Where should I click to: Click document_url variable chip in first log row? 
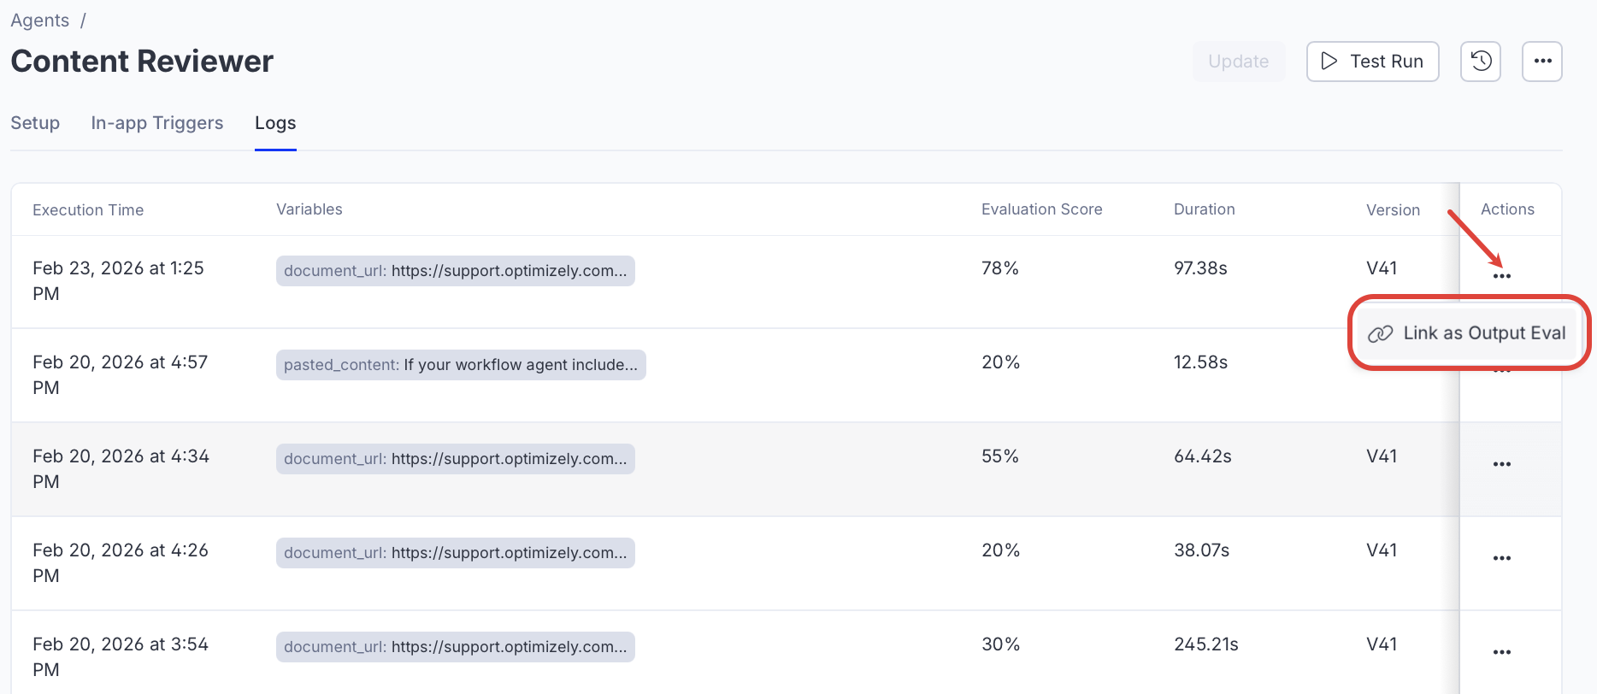click(455, 271)
